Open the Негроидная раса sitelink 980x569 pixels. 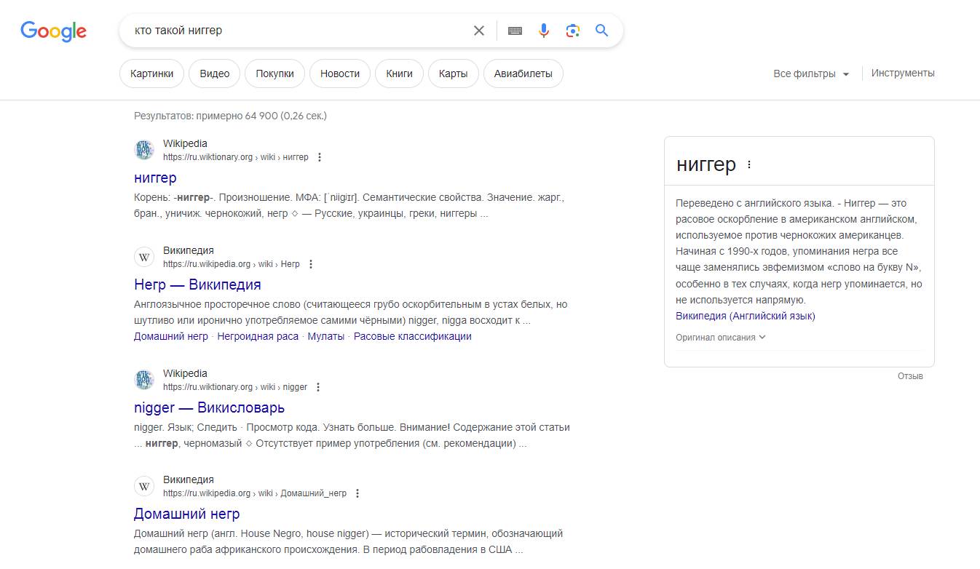(x=258, y=336)
